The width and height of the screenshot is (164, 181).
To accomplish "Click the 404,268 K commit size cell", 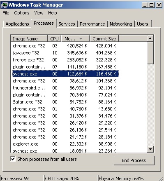I will [106, 53].
